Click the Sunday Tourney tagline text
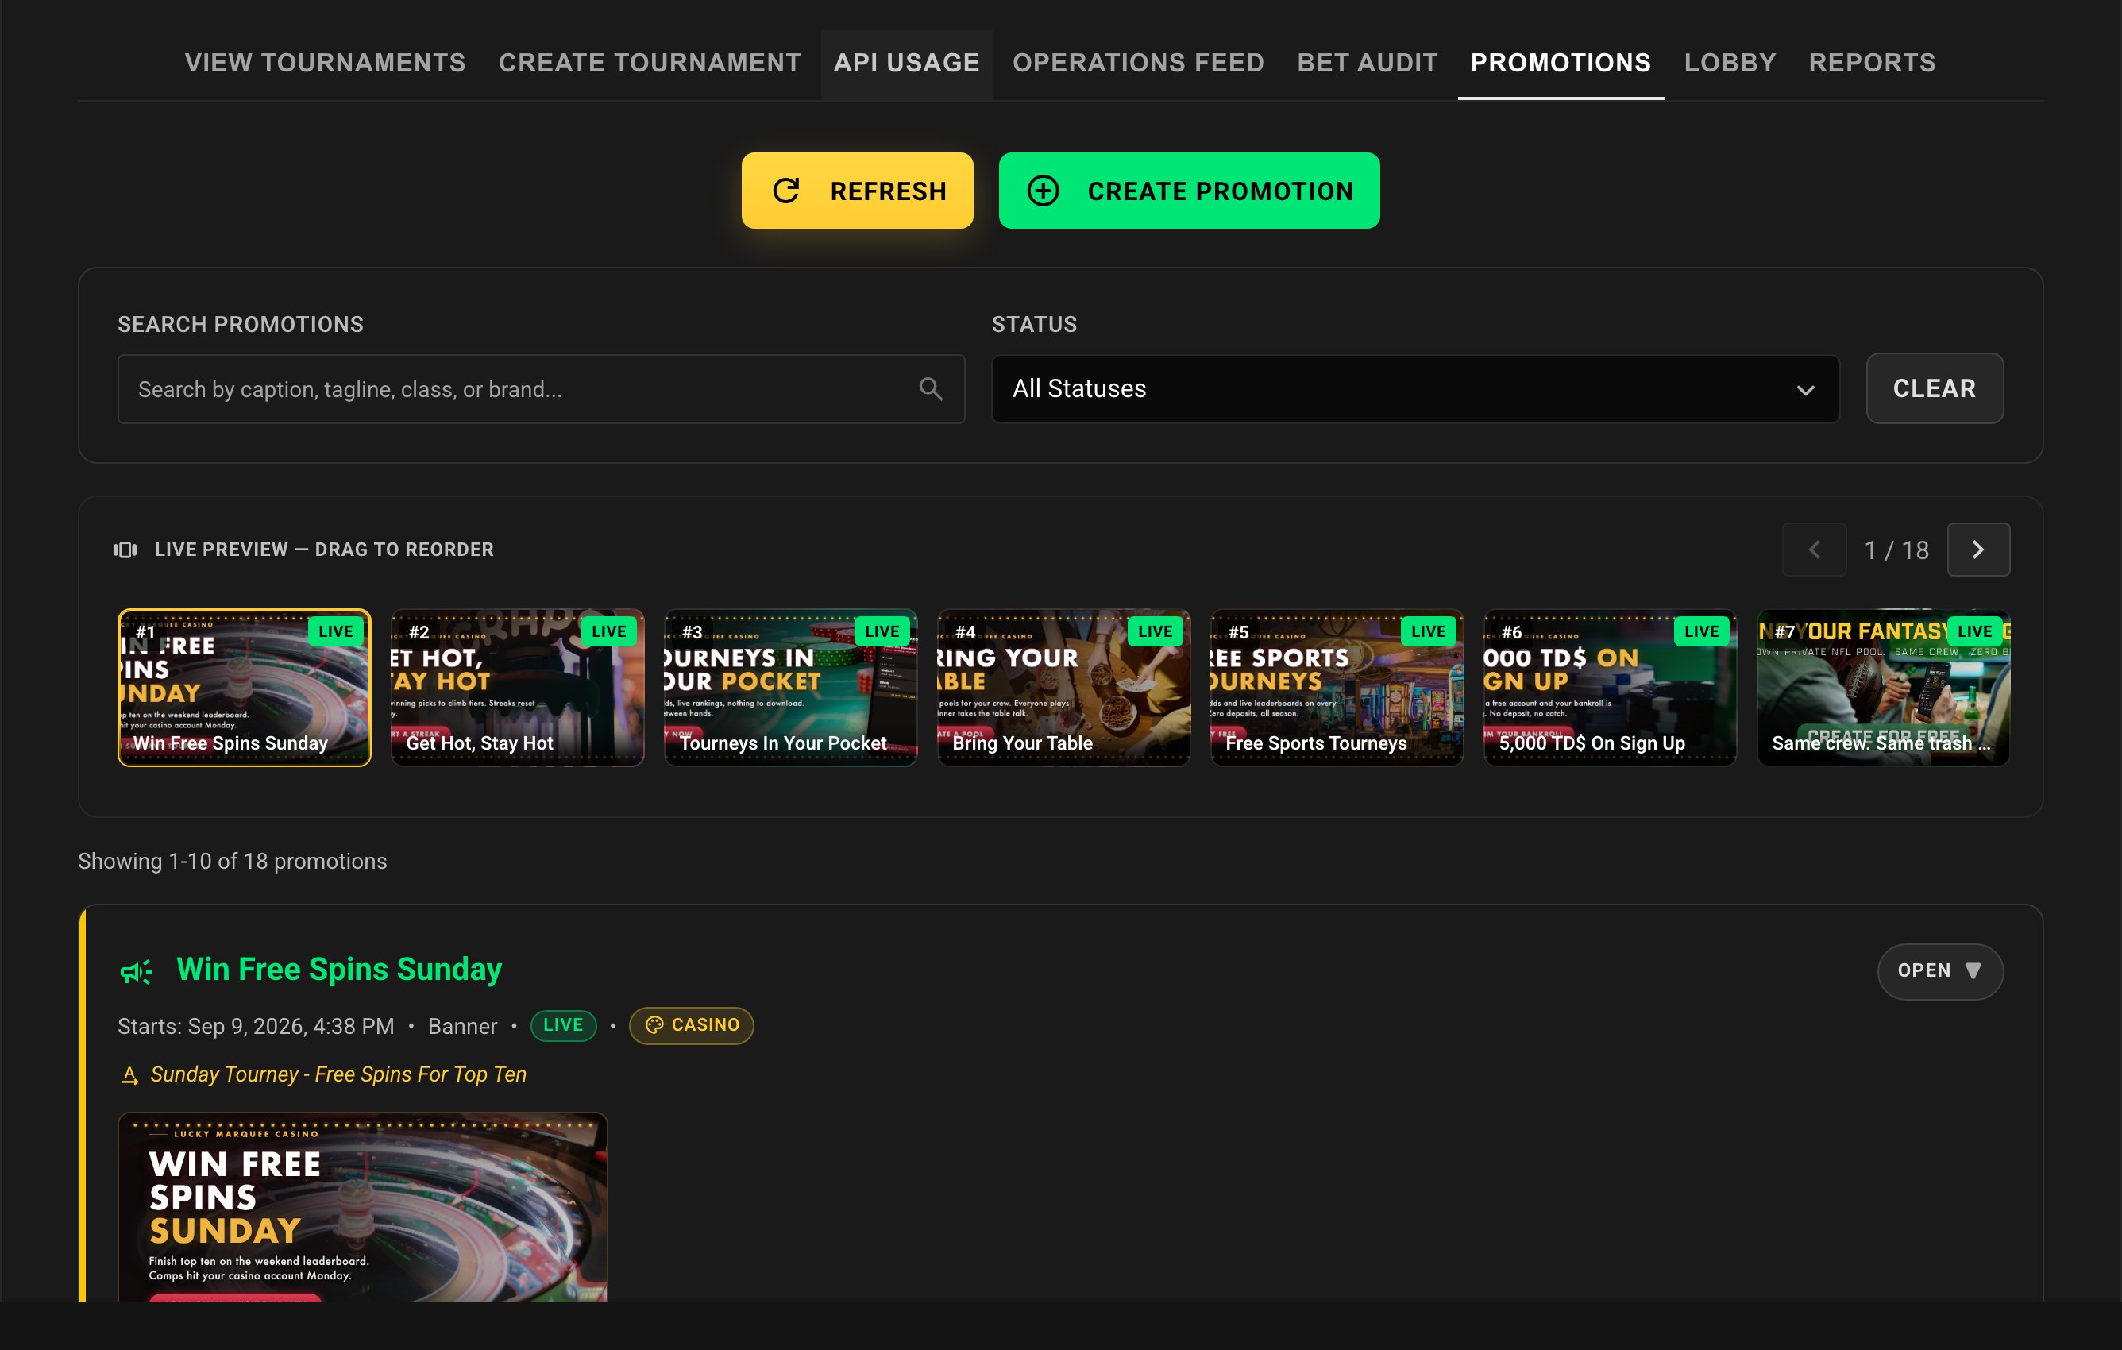 338,1074
